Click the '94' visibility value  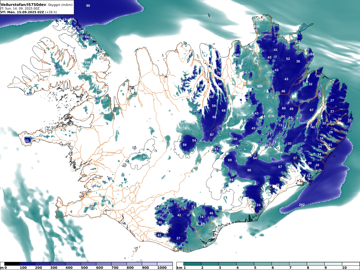point(231,180)
